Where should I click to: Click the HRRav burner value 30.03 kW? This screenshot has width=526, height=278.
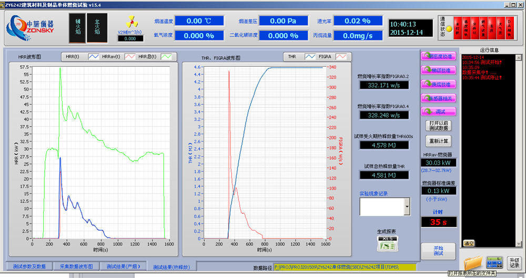439,162
